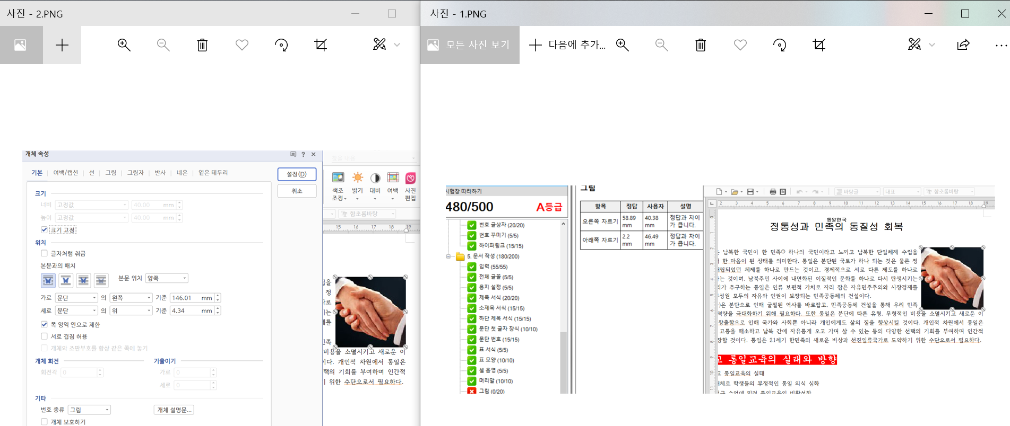This screenshot has width=1010, height=426.
Task: Zoom out in the 1.PNG window
Action: click(661, 45)
